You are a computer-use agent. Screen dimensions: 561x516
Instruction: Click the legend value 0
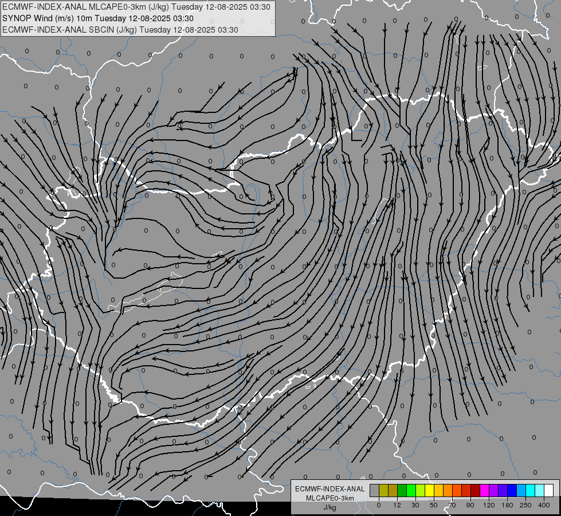379,505
